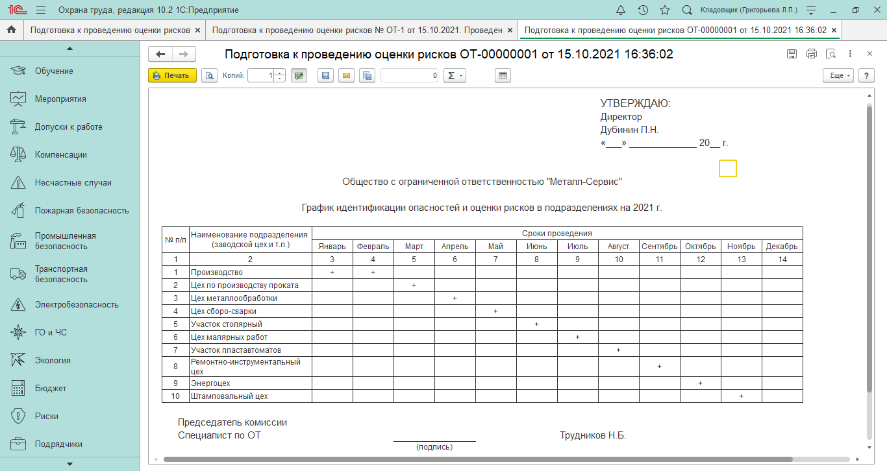Open help with question mark button
The image size is (887, 471).
(866, 76)
